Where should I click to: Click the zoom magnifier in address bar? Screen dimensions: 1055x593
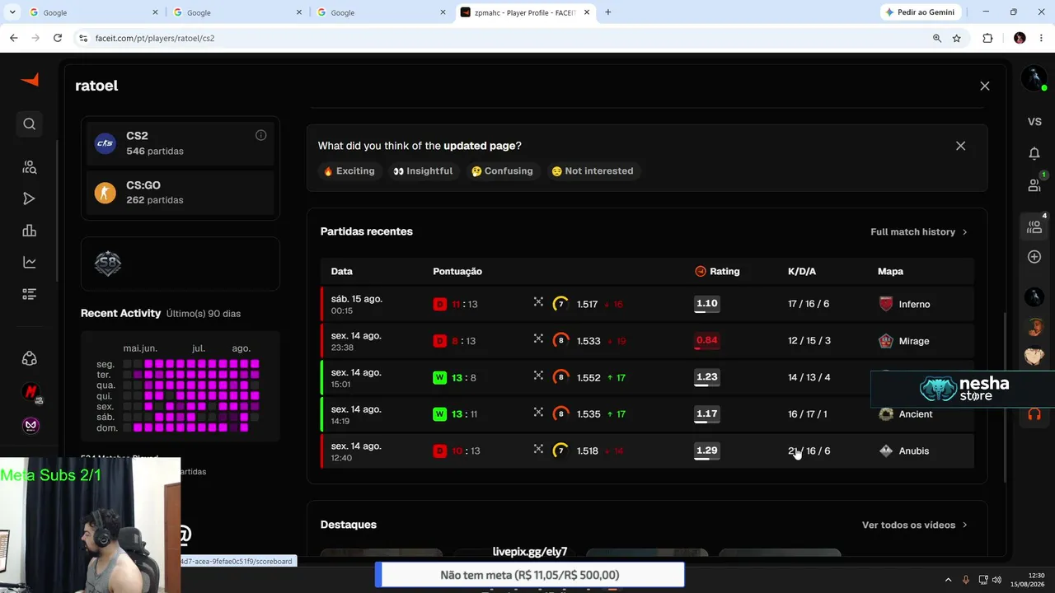tap(937, 38)
